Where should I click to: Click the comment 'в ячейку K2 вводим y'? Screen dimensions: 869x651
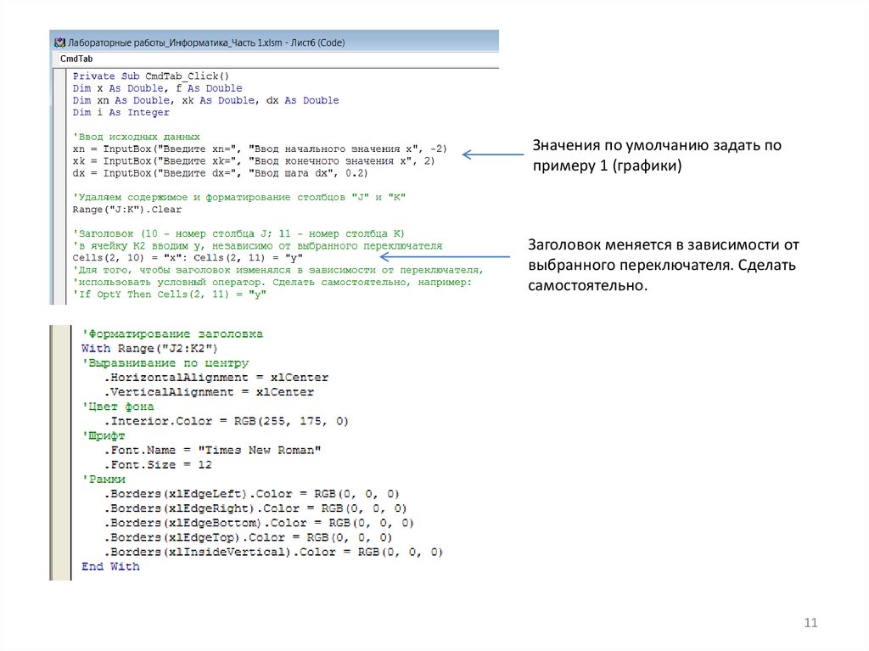(x=257, y=245)
